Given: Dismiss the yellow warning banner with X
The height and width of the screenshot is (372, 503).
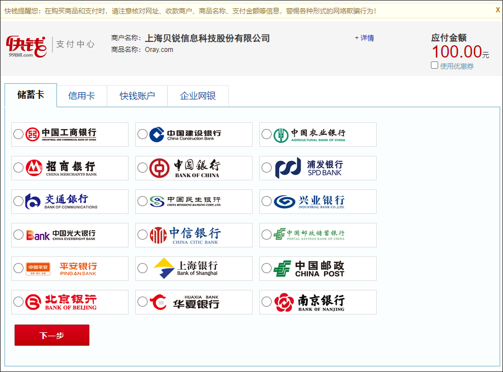Looking at the screenshot, I should tap(497, 10).
